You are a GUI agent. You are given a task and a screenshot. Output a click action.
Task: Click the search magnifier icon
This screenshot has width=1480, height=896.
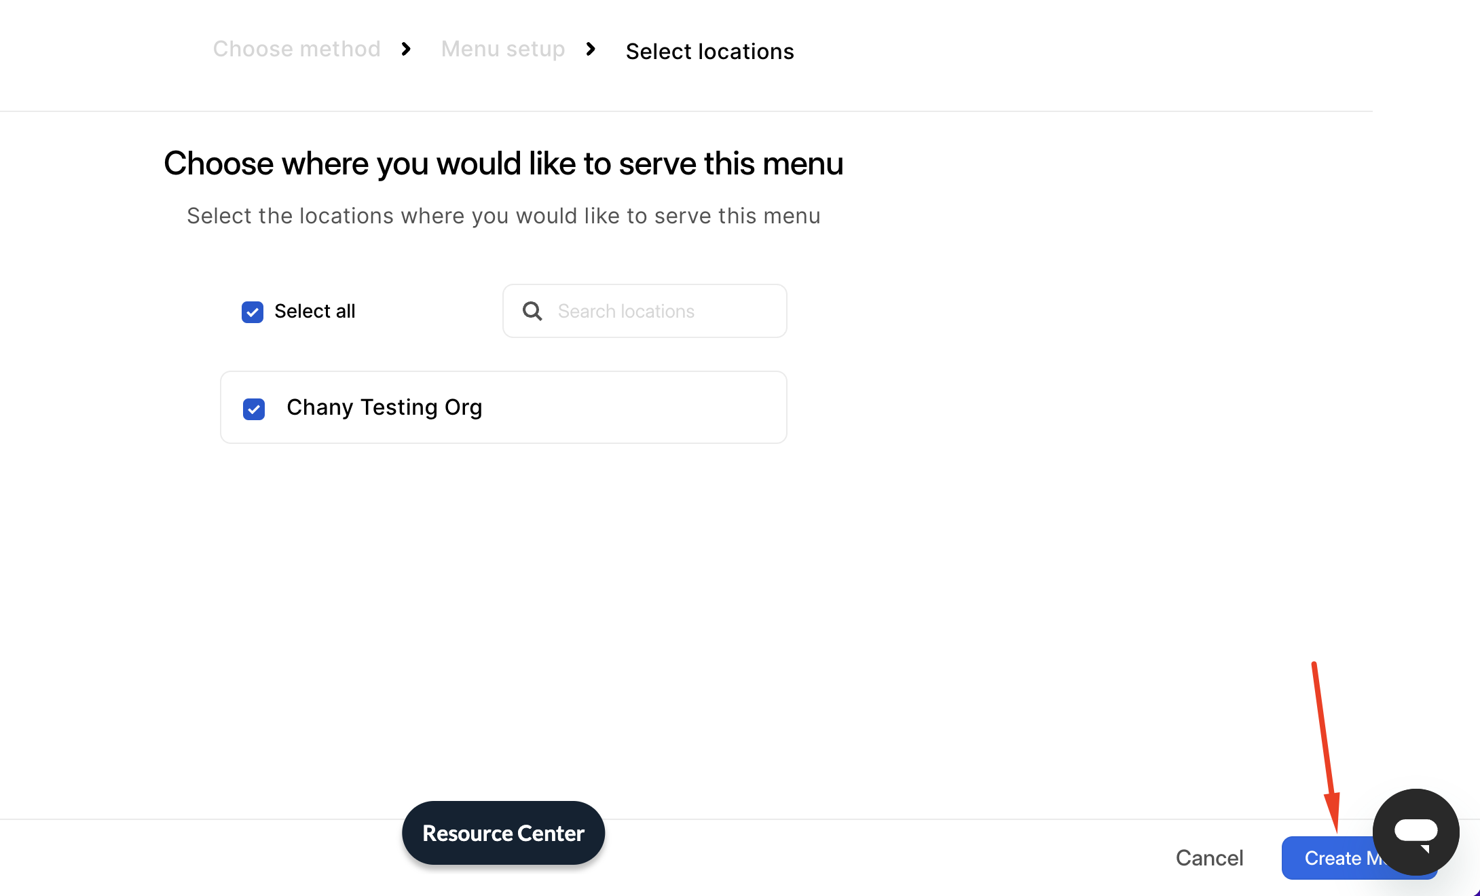[532, 311]
